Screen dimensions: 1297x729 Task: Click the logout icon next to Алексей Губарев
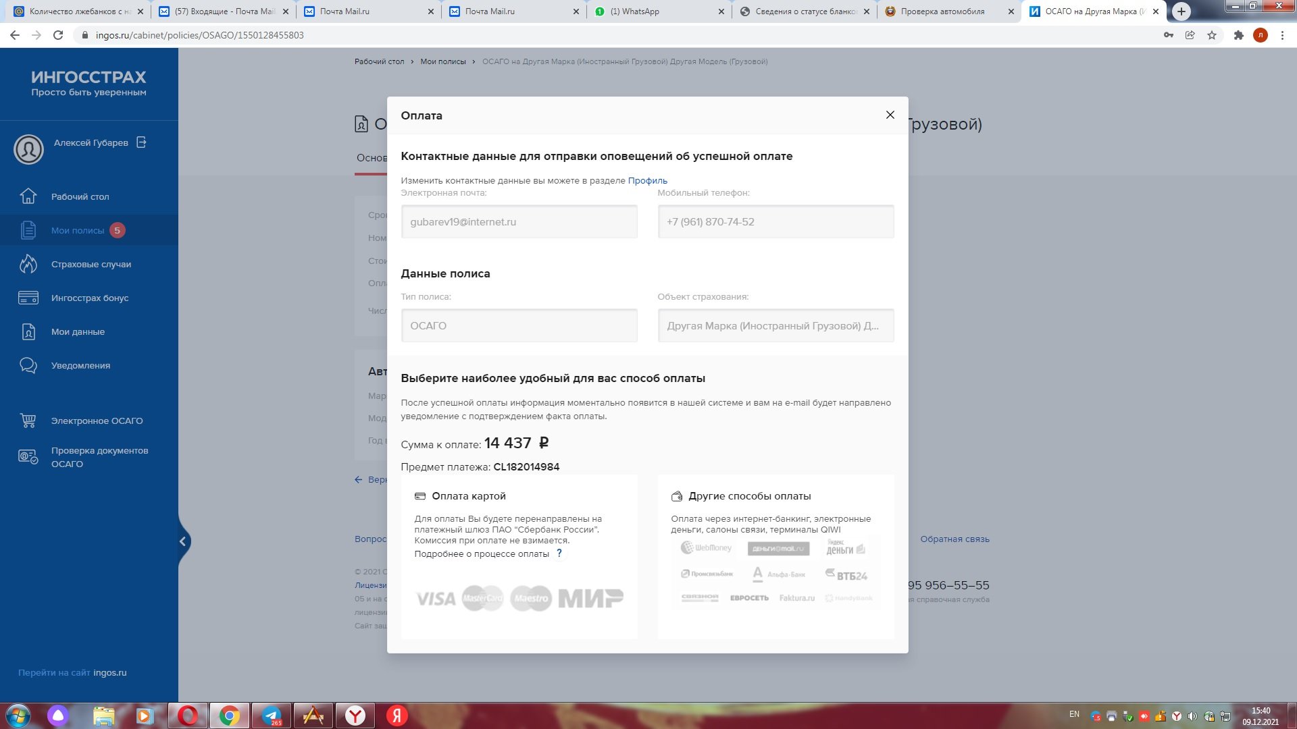click(141, 142)
